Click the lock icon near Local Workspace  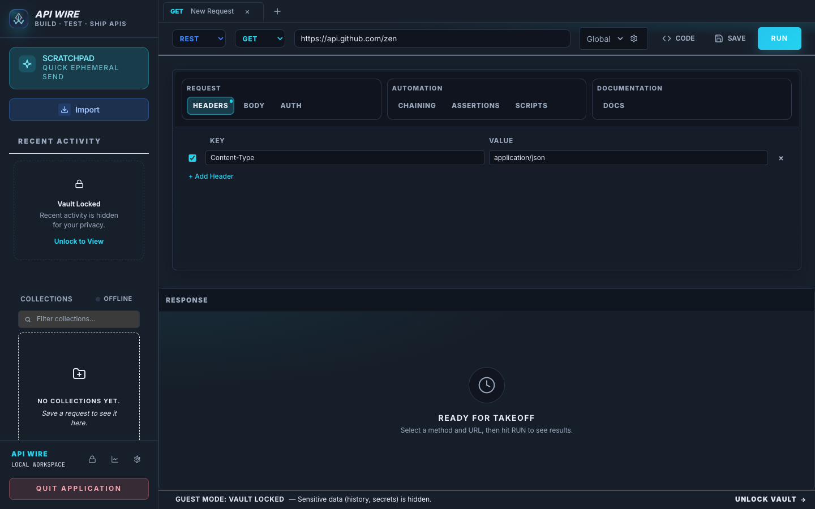pyautogui.click(x=92, y=459)
